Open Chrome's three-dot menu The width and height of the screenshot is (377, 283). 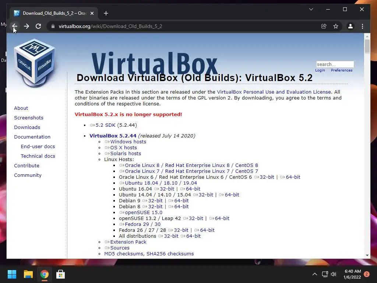click(362, 26)
